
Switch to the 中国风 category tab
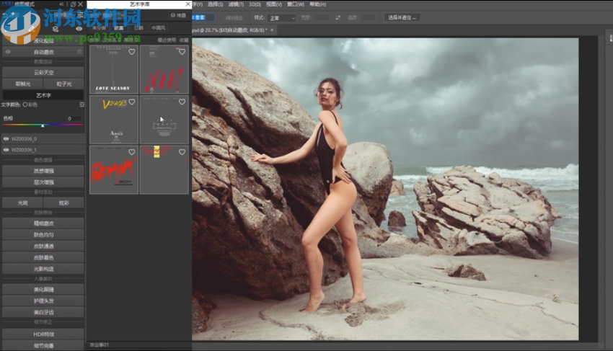159,27
